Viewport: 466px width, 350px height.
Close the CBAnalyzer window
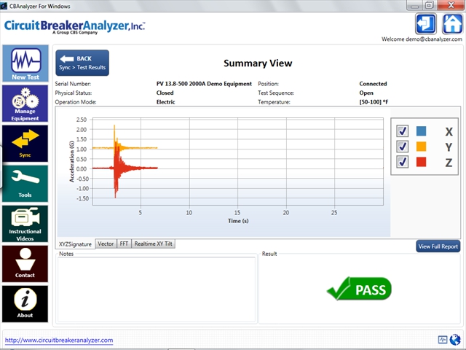tap(451, 5)
